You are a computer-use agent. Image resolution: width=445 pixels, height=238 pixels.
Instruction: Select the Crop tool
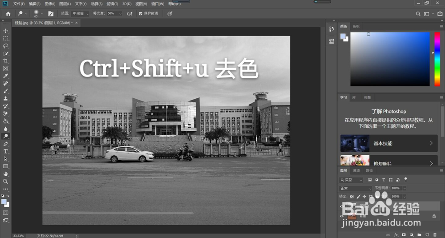pyautogui.click(x=5, y=61)
